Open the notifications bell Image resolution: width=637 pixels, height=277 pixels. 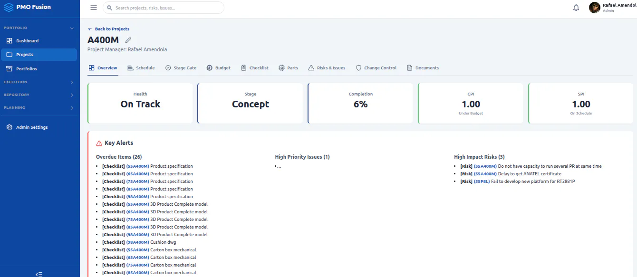[x=576, y=8]
